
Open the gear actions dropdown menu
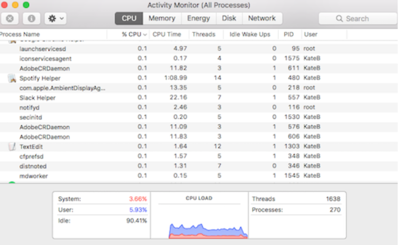56,18
